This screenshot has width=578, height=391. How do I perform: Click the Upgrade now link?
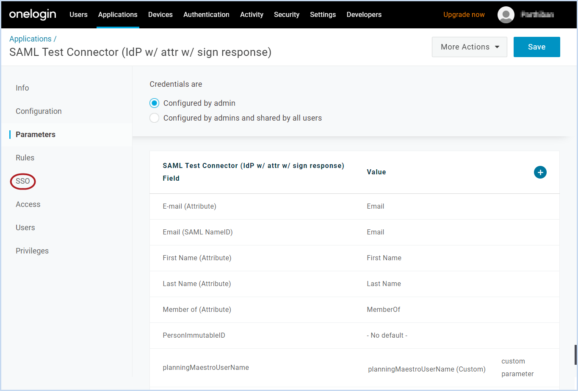(x=464, y=14)
